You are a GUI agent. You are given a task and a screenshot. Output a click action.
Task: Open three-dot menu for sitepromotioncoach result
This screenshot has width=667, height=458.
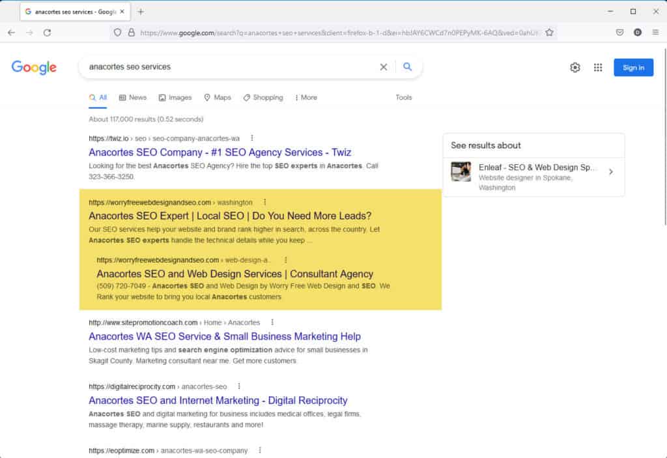272,322
